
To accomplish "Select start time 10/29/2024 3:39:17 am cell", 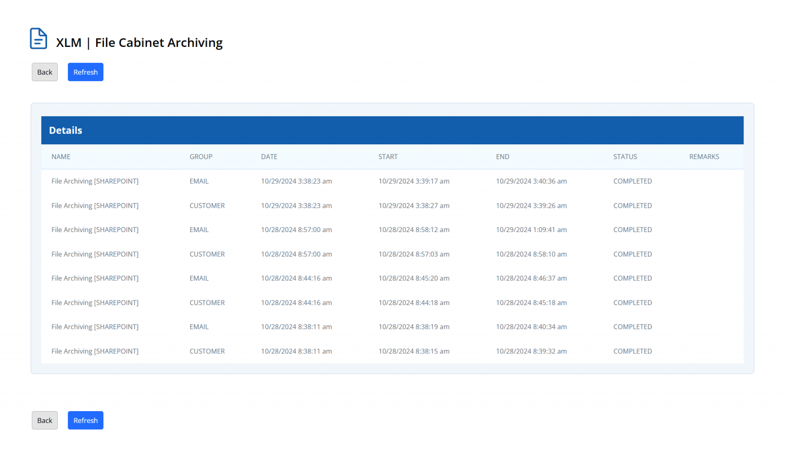I will pyautogui.click(x=413, y=181).
